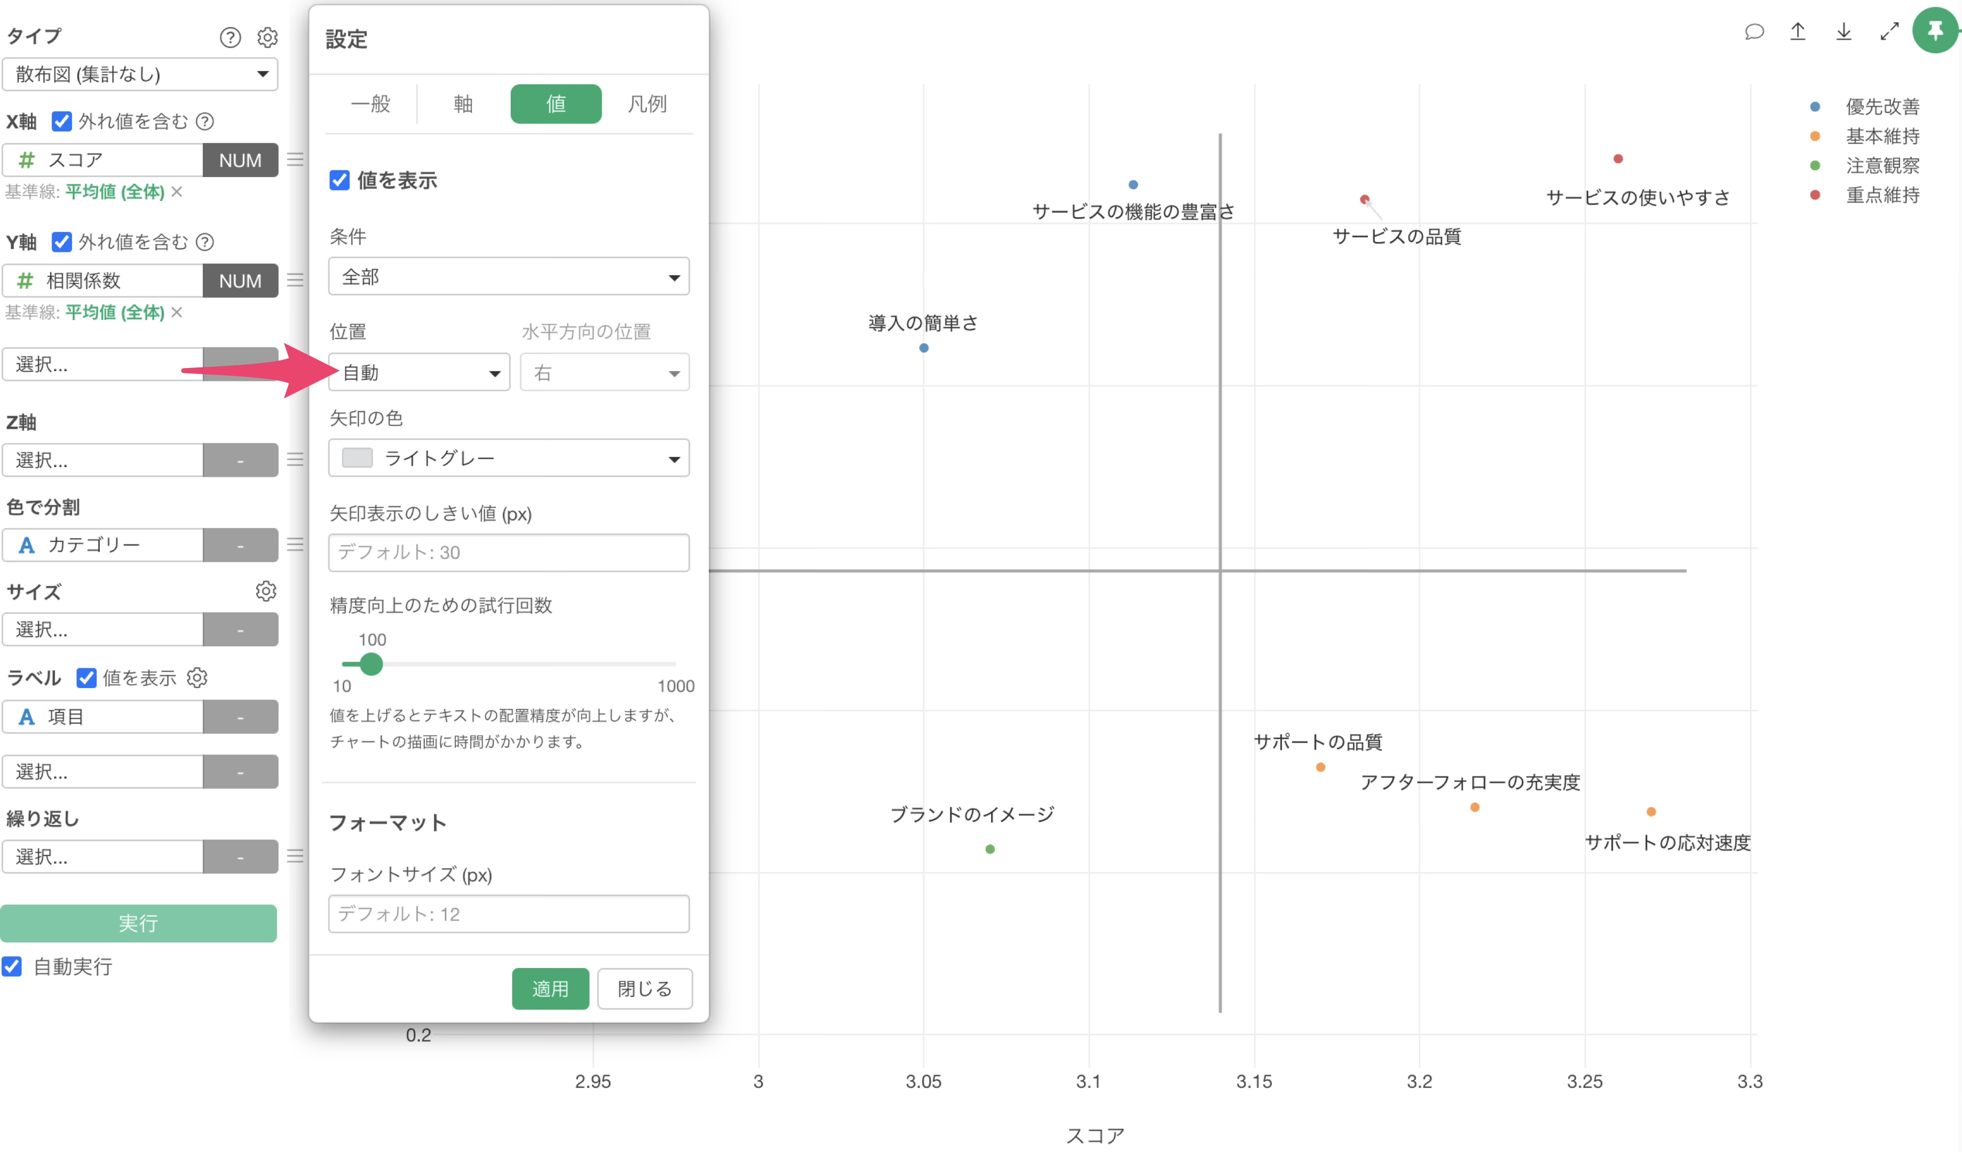Click the comment bubble icon
Viewport: 1962px width, 1152px height.
point(1753,32)
